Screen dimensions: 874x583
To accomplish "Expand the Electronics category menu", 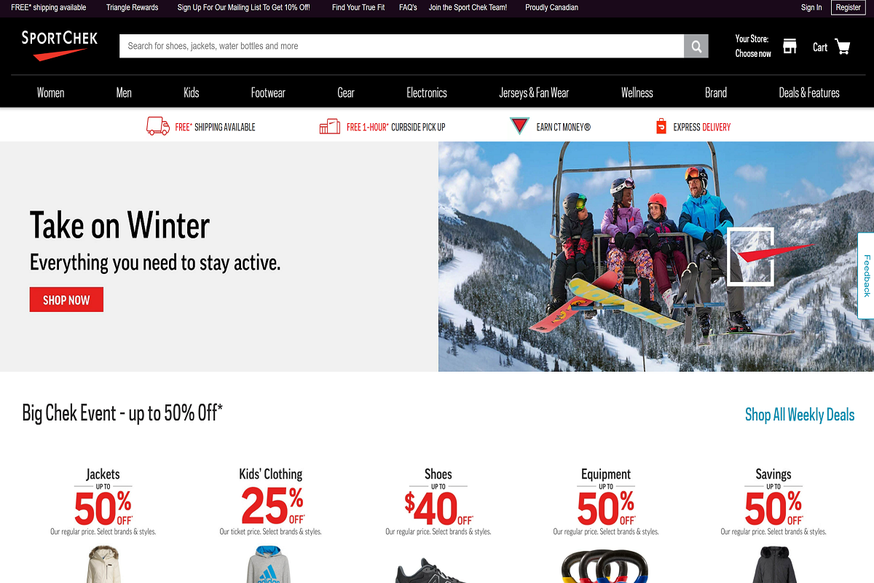I will tap(427, 93).
